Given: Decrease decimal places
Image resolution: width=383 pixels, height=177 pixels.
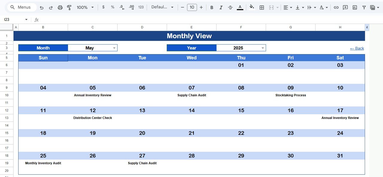Looking at the screenshot, I should (x=122, y=7).
